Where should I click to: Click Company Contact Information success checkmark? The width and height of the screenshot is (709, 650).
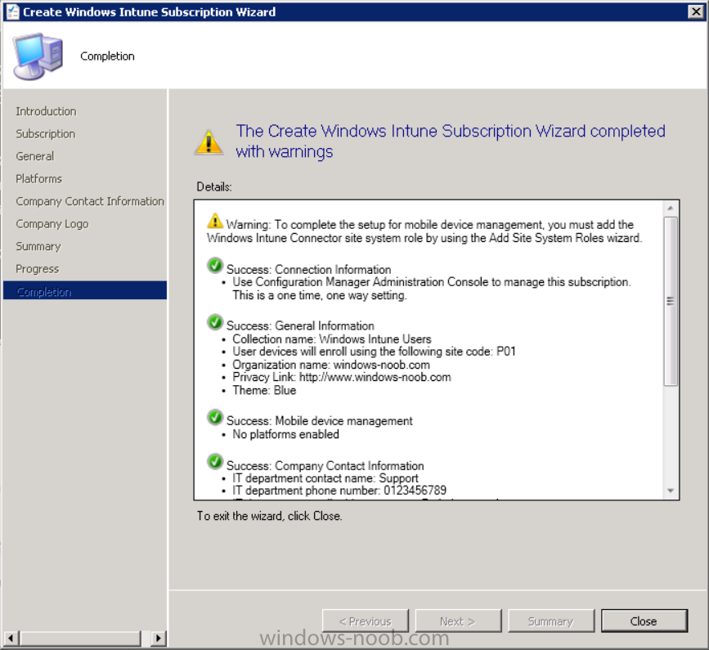point(215,461)
